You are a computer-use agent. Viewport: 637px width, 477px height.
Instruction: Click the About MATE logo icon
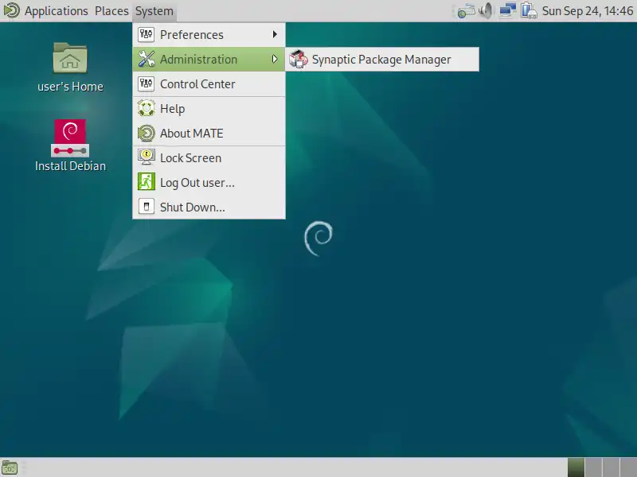[147, 134]
